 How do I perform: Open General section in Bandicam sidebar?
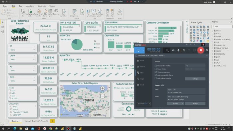click(x=141, y=66)
